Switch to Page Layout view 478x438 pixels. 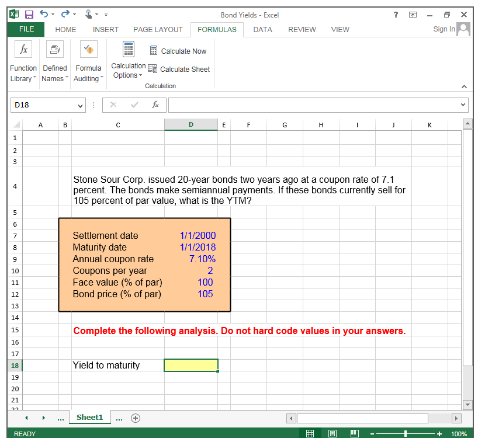pyautogui.click(x=332, y=434)
